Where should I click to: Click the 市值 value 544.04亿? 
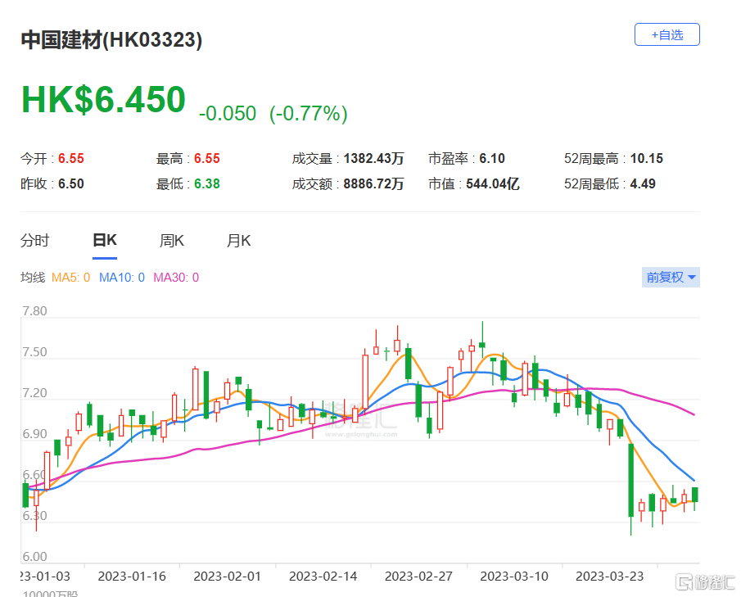pos(493,184)
